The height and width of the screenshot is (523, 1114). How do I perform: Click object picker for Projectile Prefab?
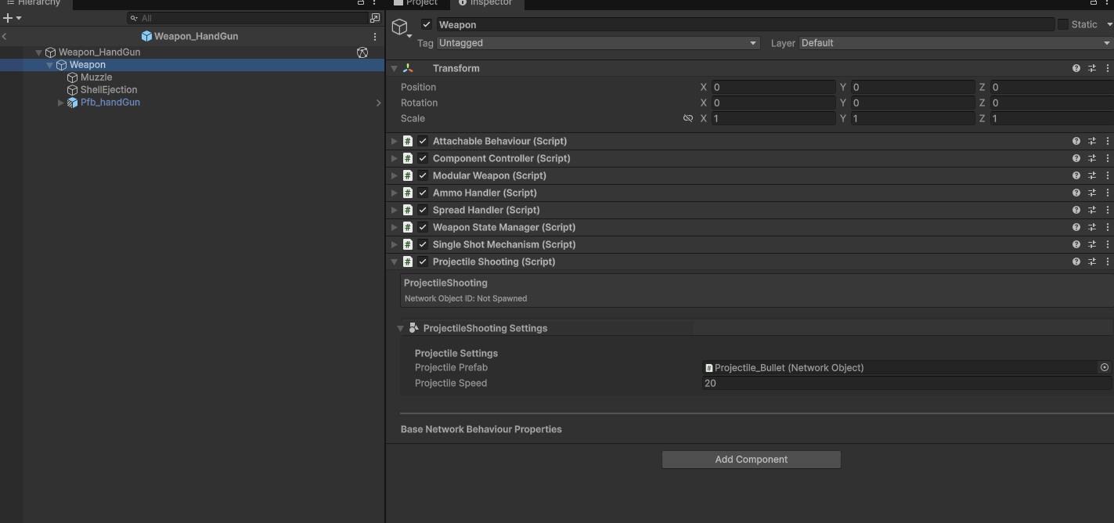point(1104,367)
